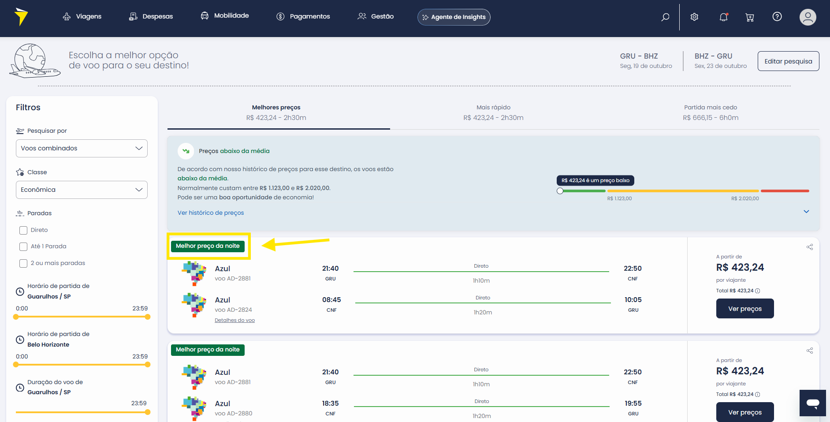Open Ver histórico de preços link
This screenshot has width=830, height=422.
(x=211, y=213)
